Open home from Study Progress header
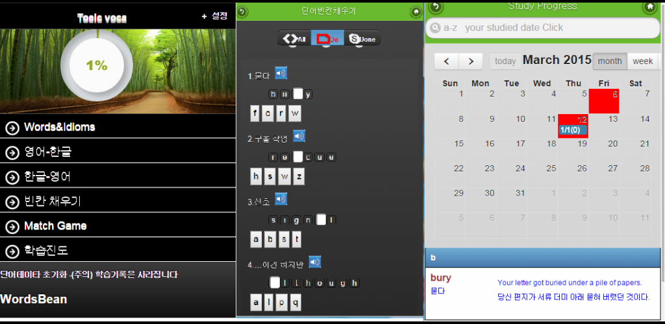Screen dimensions: 665x324 (x=649, y=6)
